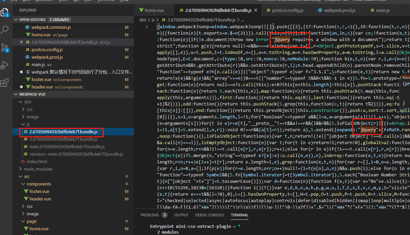
Task: Open the Run and Debug view
Action: tap(5, 65)
